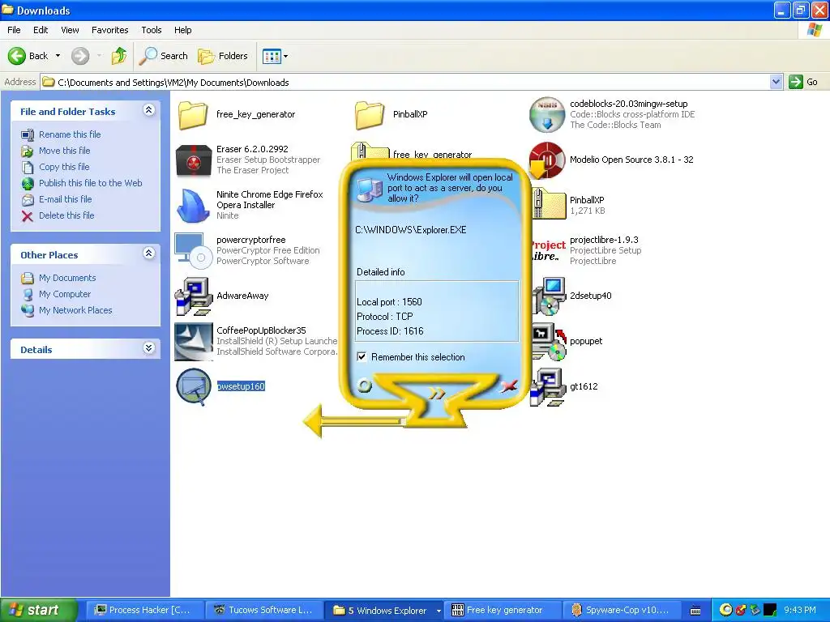Select the PinballXP folder icon
Screen dimensions: 830x622
point(369,114)
